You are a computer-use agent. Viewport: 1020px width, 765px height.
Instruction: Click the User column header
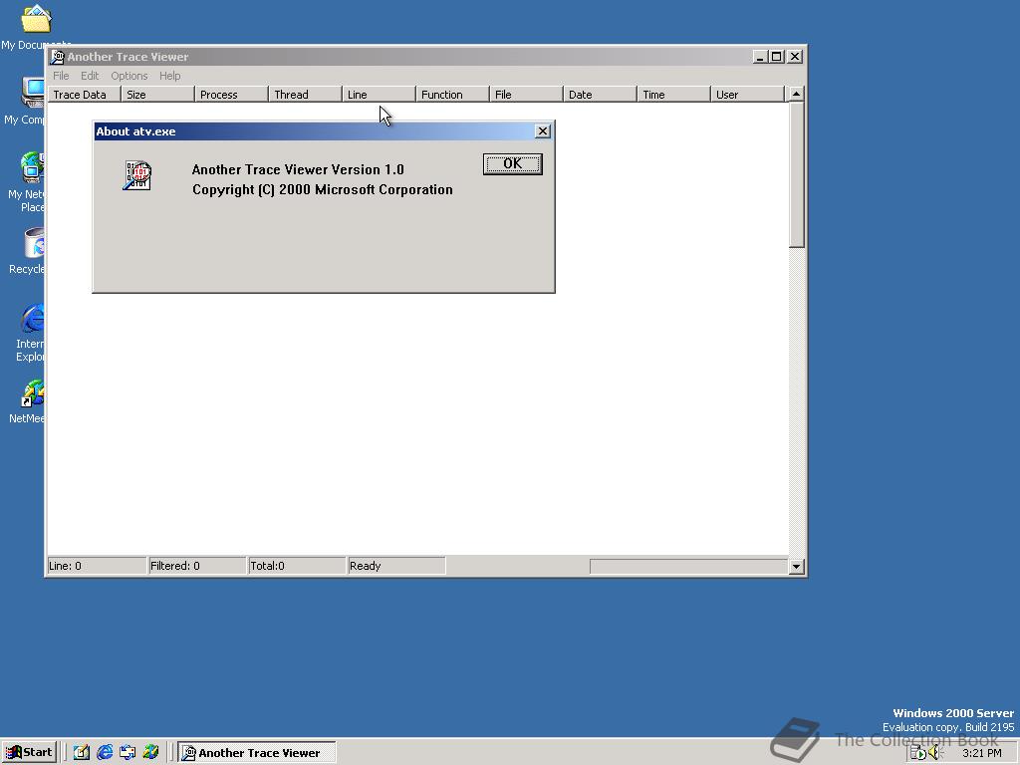click(748, 95)
